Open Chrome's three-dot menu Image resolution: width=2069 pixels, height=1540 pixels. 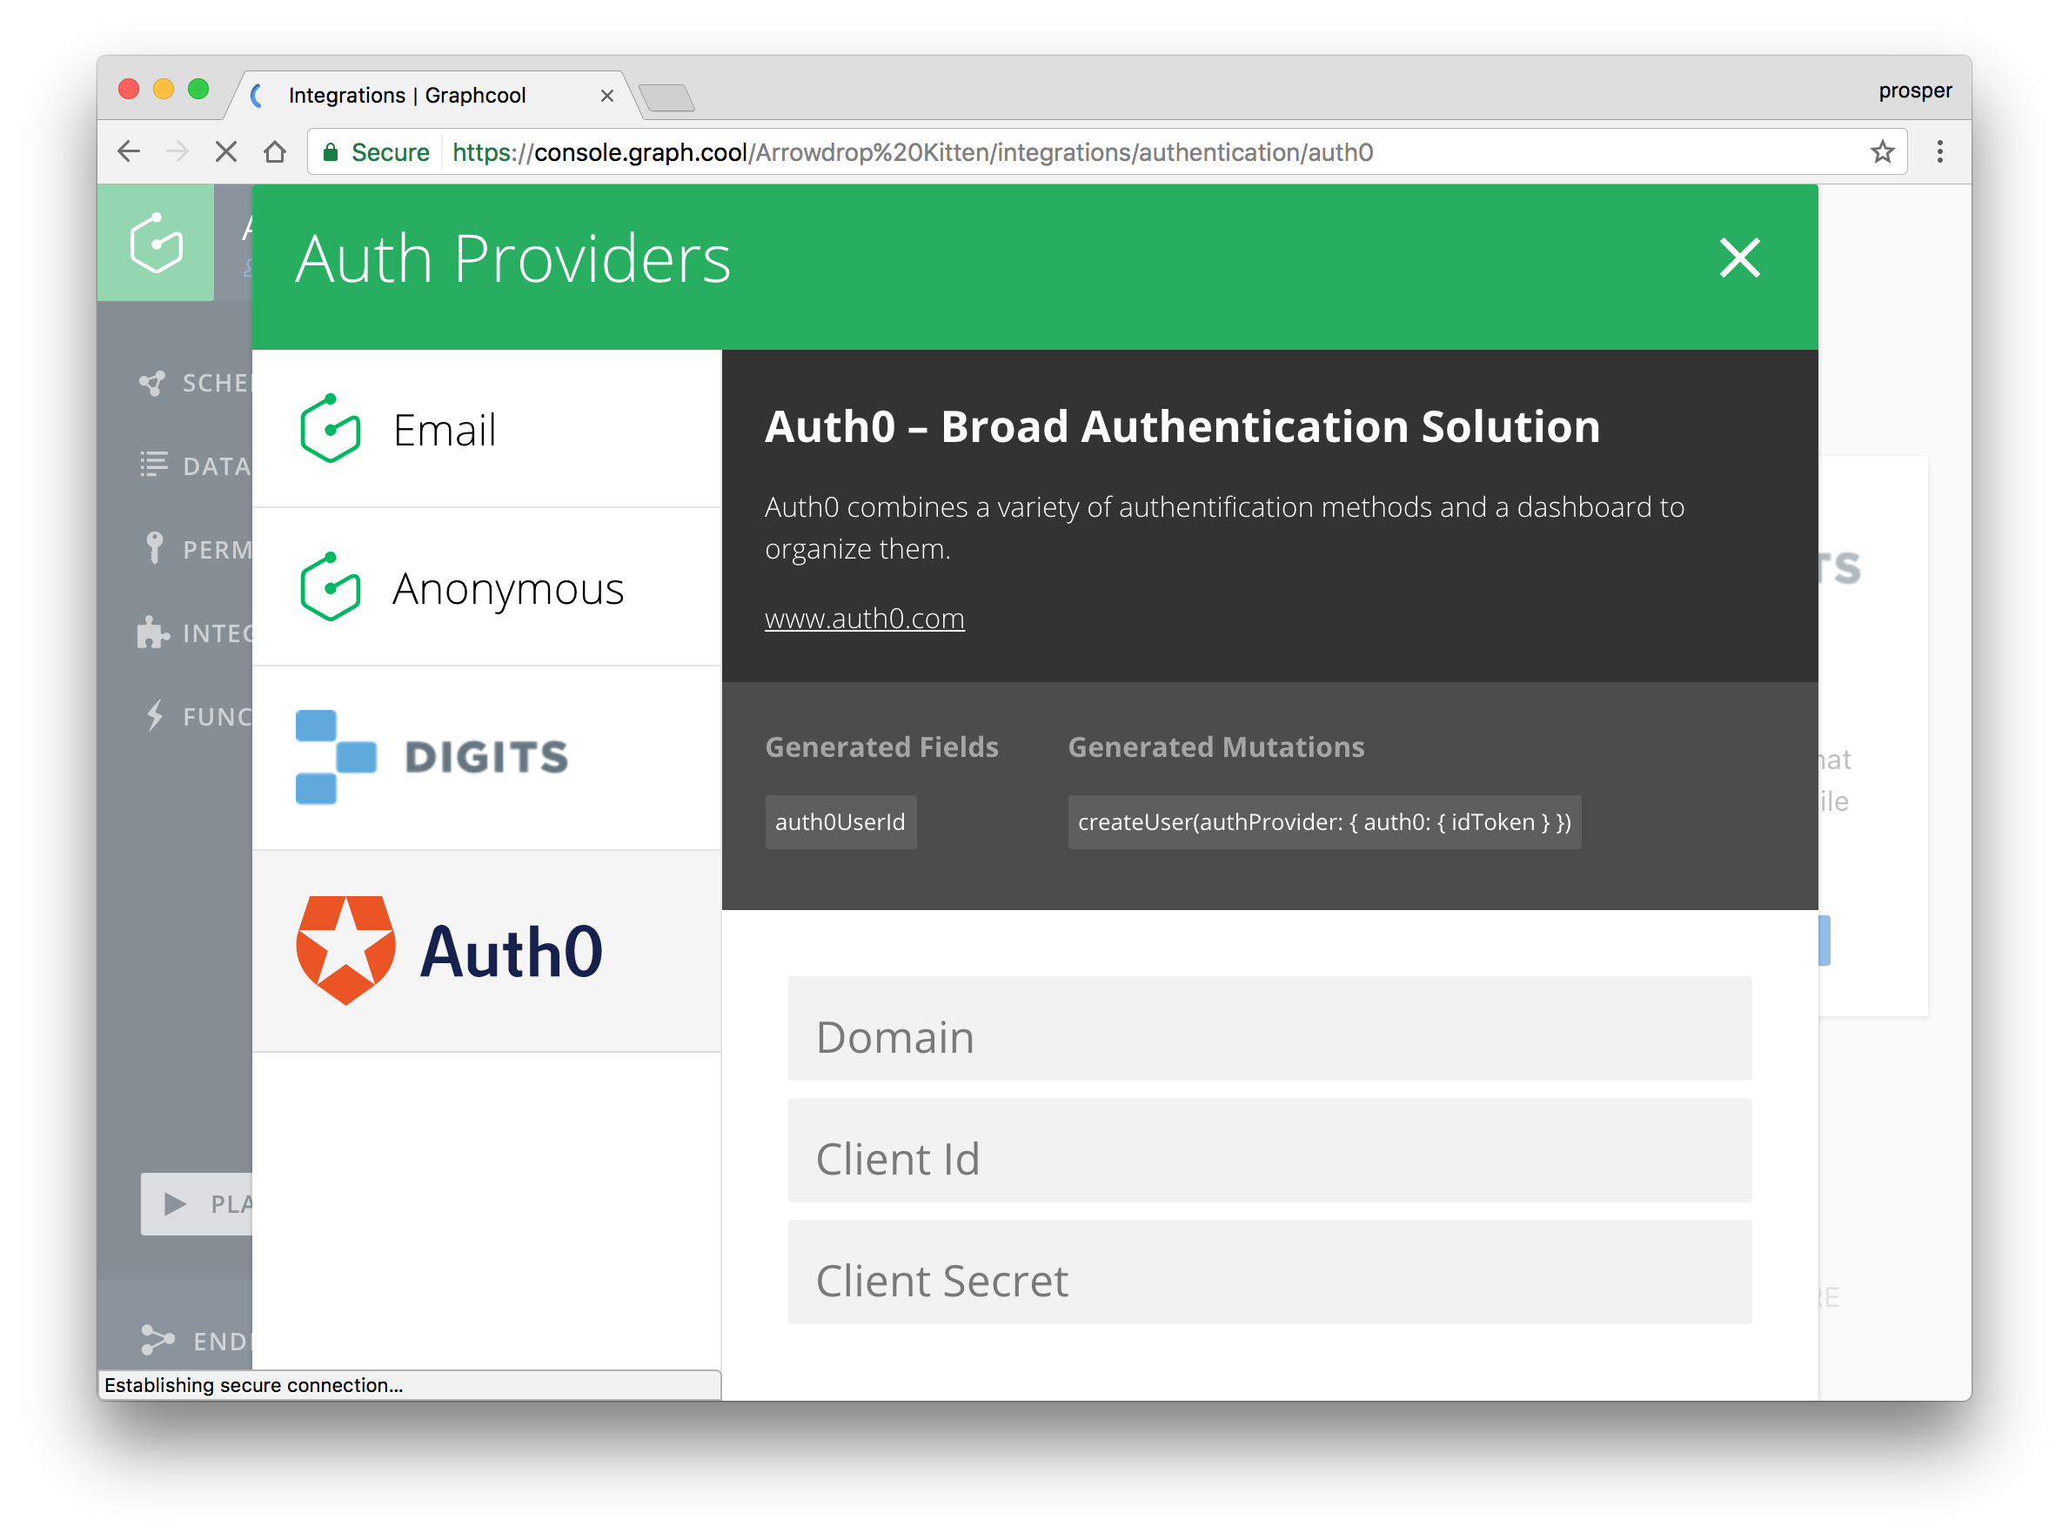pos(1939,152)
